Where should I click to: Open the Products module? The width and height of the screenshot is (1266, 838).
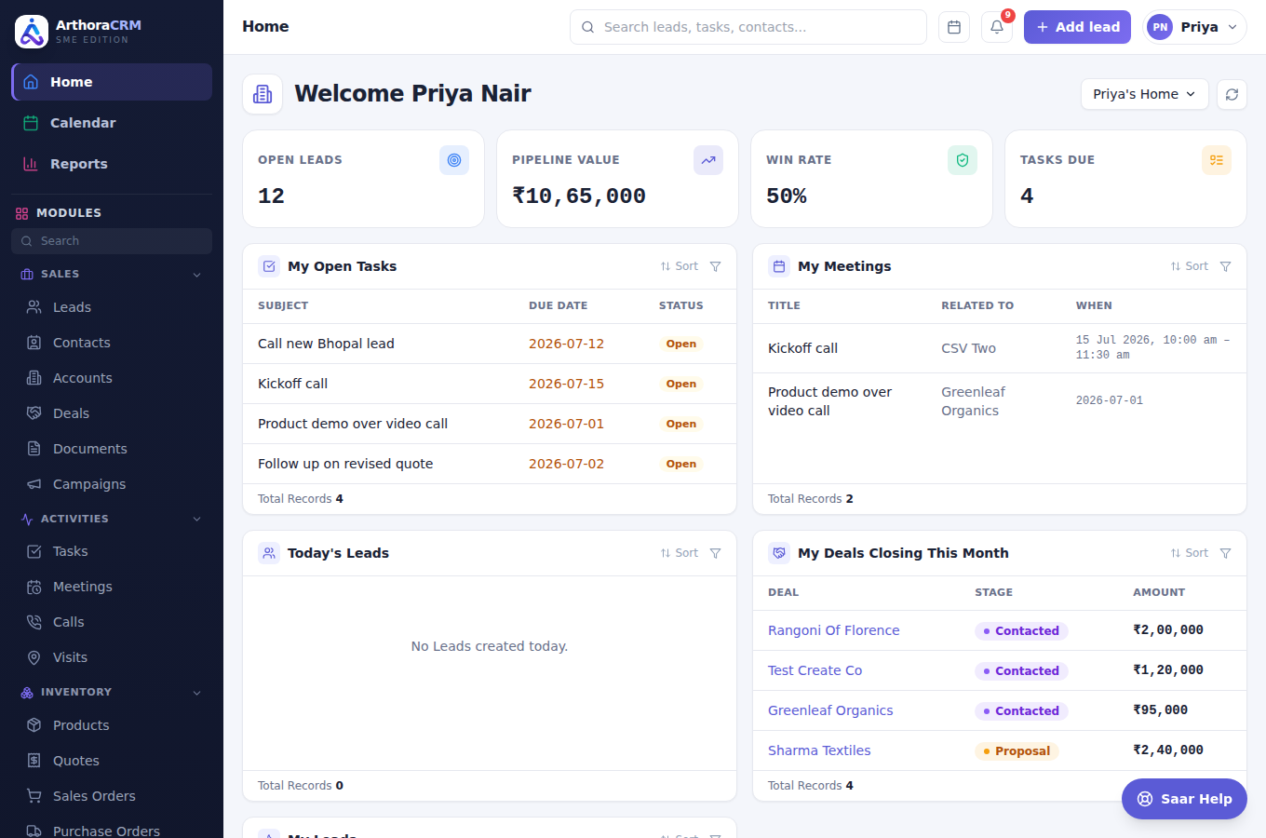[x=112, y=725]
